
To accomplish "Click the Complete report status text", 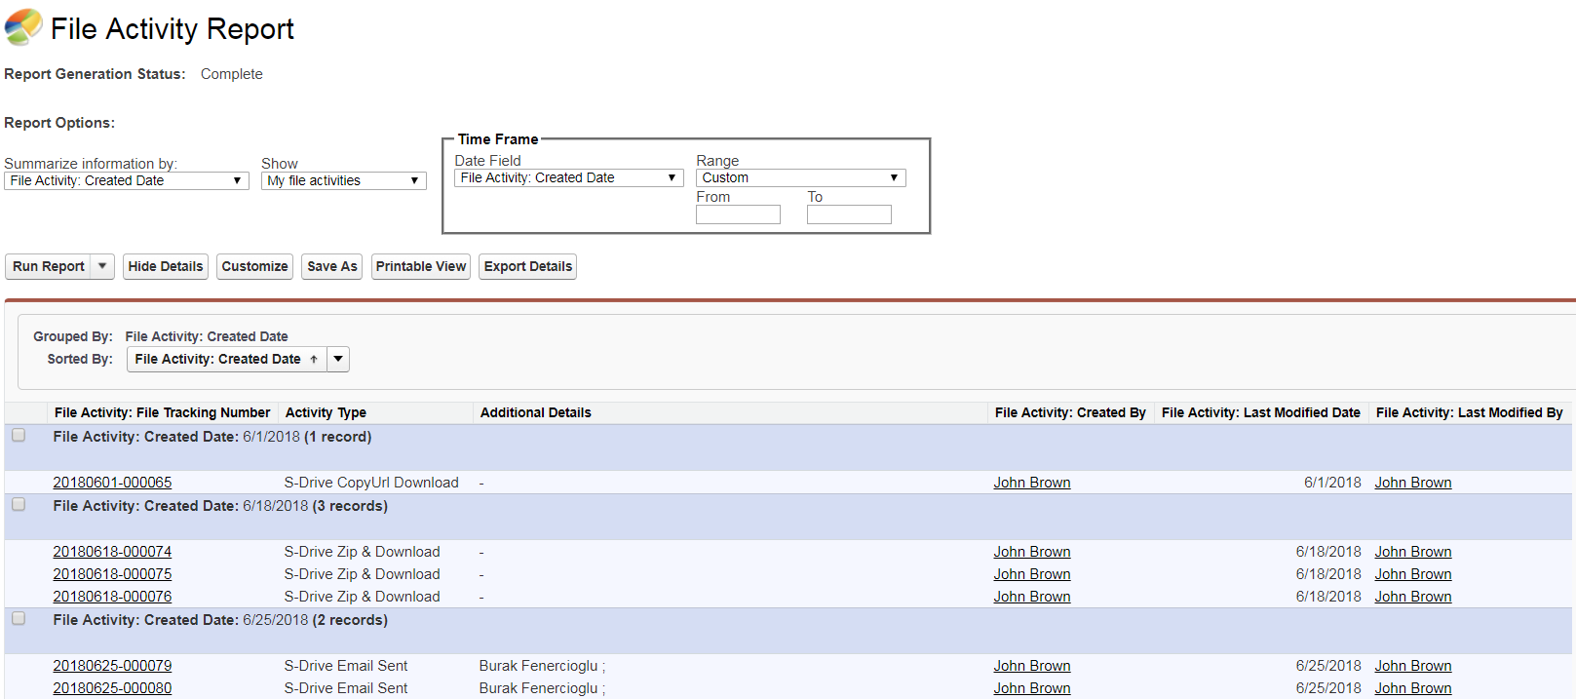I will click(x=231, y=74).
